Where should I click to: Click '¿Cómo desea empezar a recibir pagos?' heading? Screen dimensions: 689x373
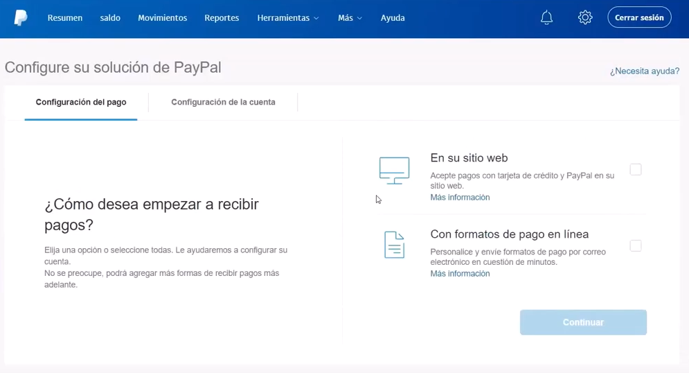point(152,214)
